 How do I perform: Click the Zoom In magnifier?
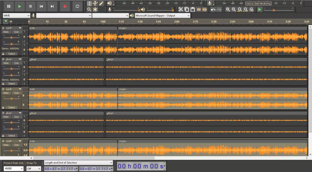point(228,10)
